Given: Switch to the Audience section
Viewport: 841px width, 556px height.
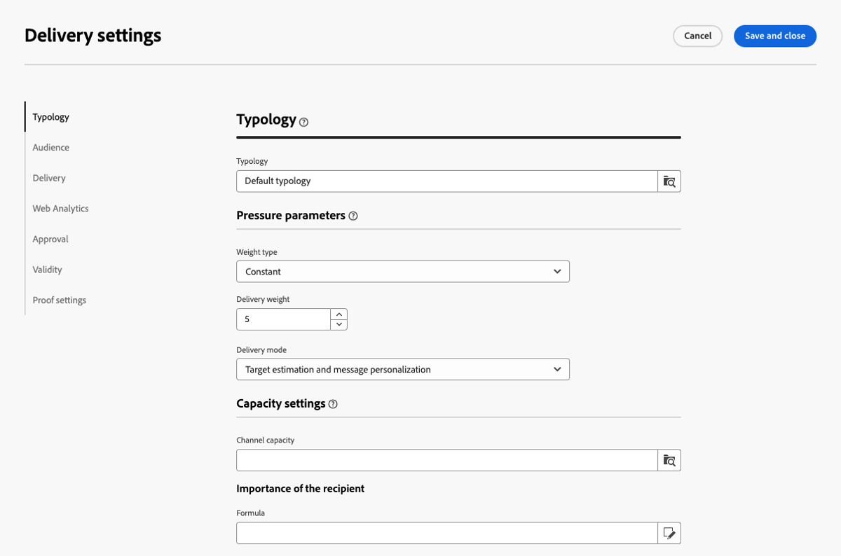Looking at the screenshot, I should (x=50, y=147).
